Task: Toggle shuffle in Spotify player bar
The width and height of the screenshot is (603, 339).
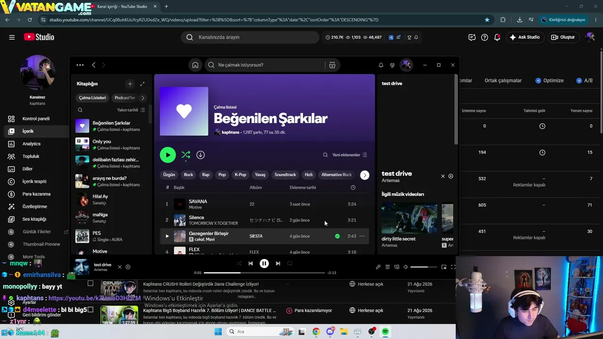Action: (x=239, y=264)
